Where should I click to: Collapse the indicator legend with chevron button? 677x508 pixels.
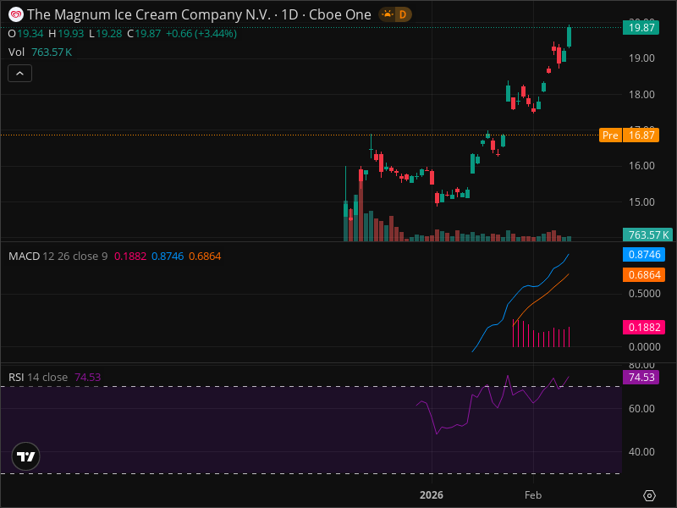(x=19, y=74)
